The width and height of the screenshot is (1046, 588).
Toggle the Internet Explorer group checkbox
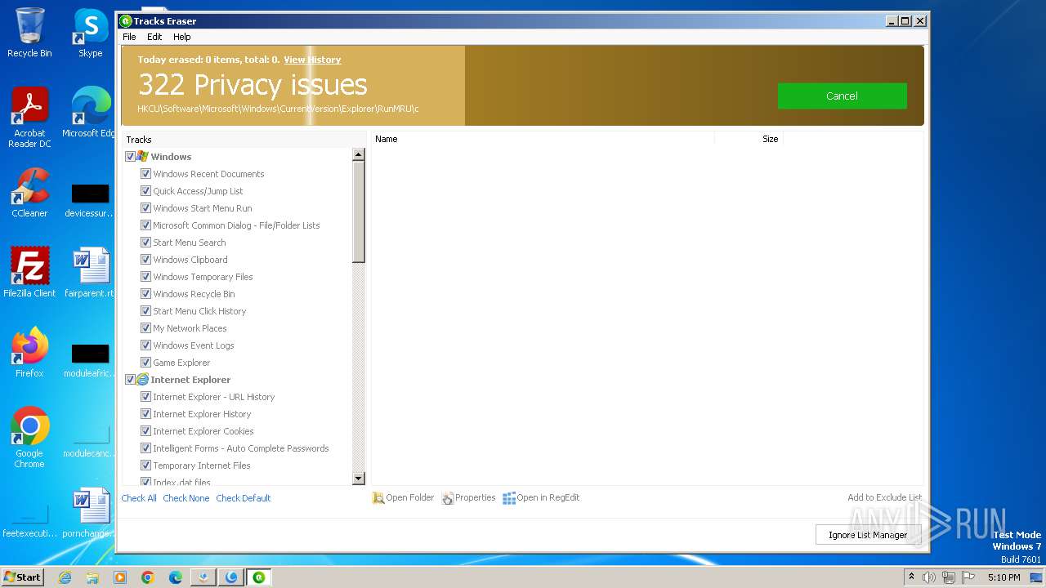(130, 380)
